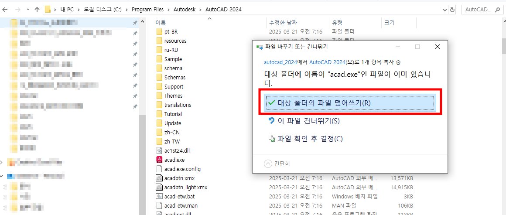Click the dialog's copy icon in title bar
The image size is (506, 215).
point(259,47)
